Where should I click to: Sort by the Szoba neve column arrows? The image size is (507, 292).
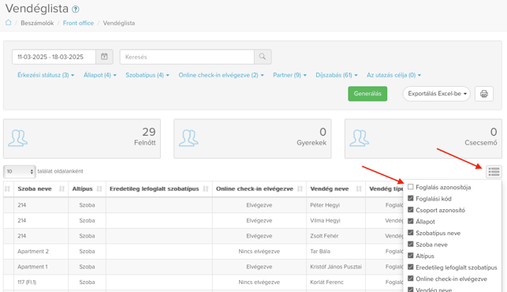[62, 189]
